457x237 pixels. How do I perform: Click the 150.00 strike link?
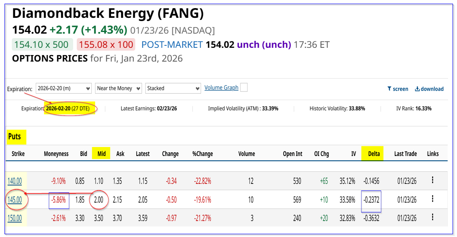[15, 218]
